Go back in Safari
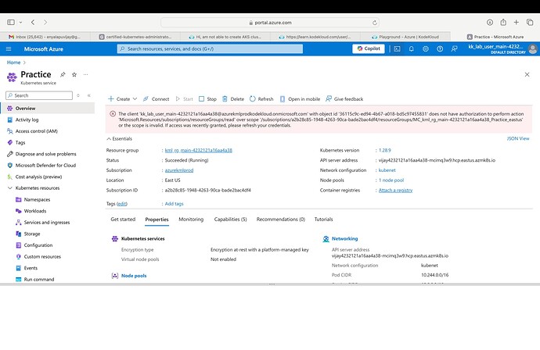Viewport: 540px width, 350px height. point(33,23)
